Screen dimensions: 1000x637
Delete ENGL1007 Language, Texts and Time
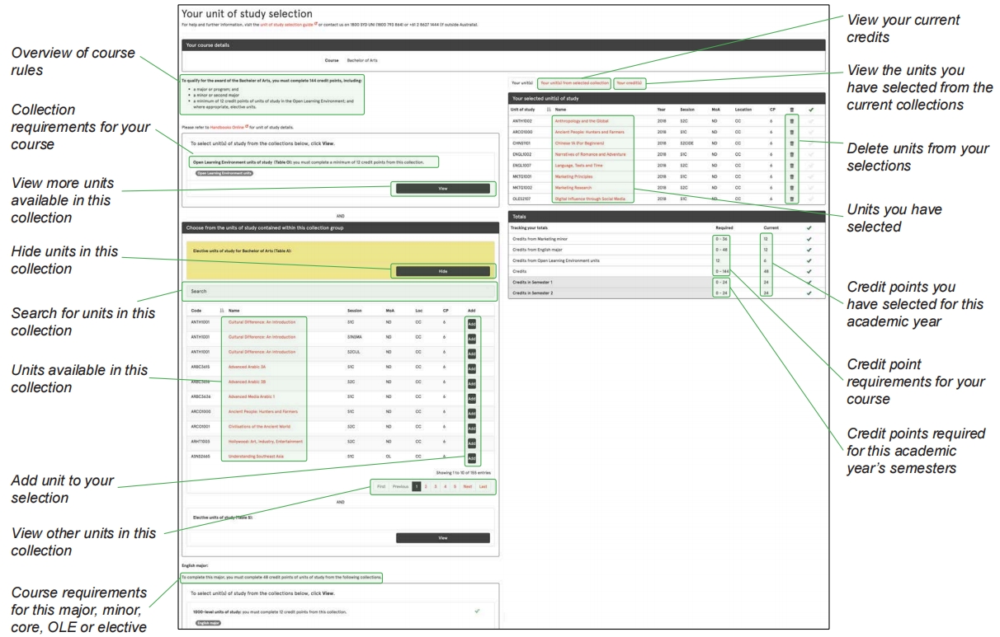[791, 165]
